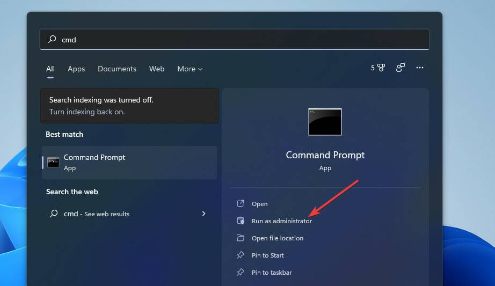This screenshot has width=495, height=286.
Task: Select the Web search tab
Action: click(157, 69)
